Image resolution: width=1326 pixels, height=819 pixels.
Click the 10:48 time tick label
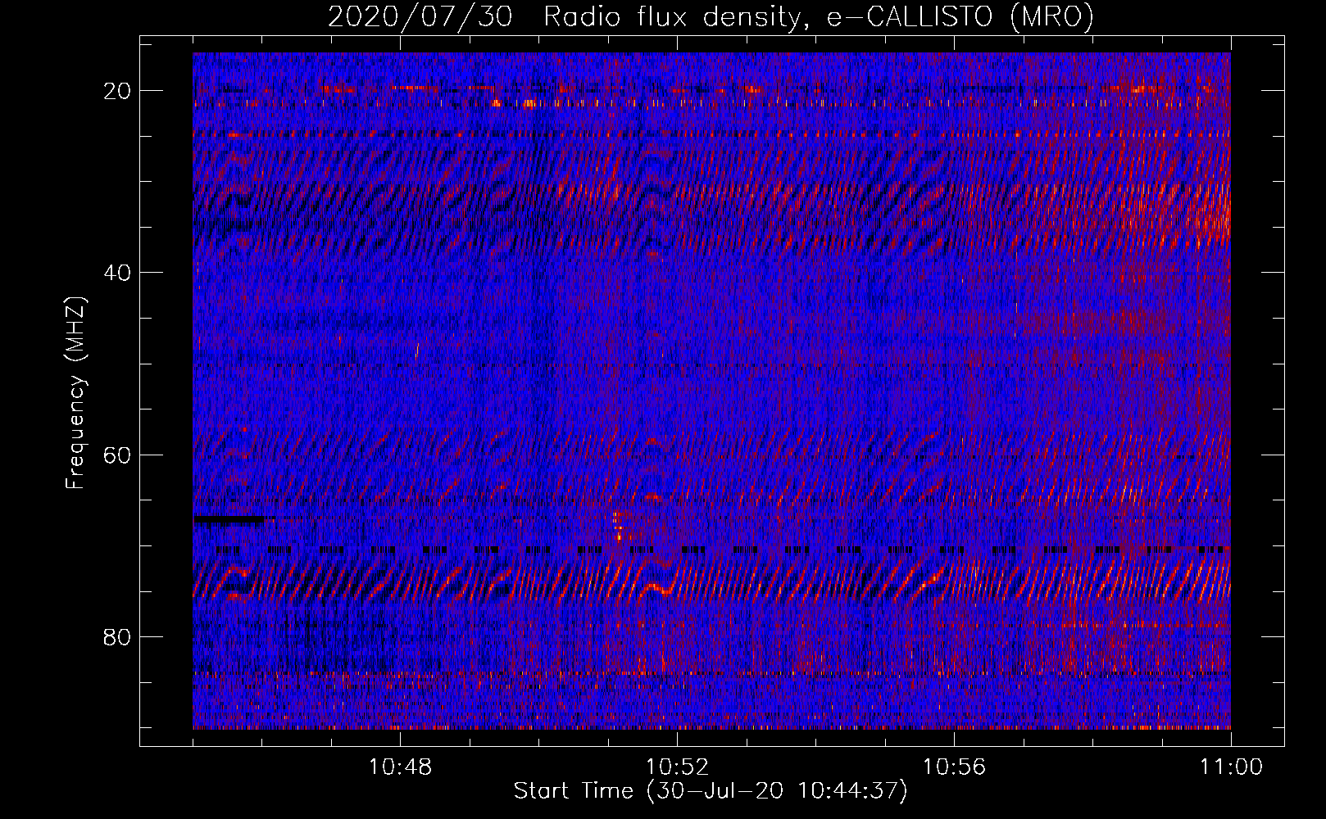pos(400,767)
